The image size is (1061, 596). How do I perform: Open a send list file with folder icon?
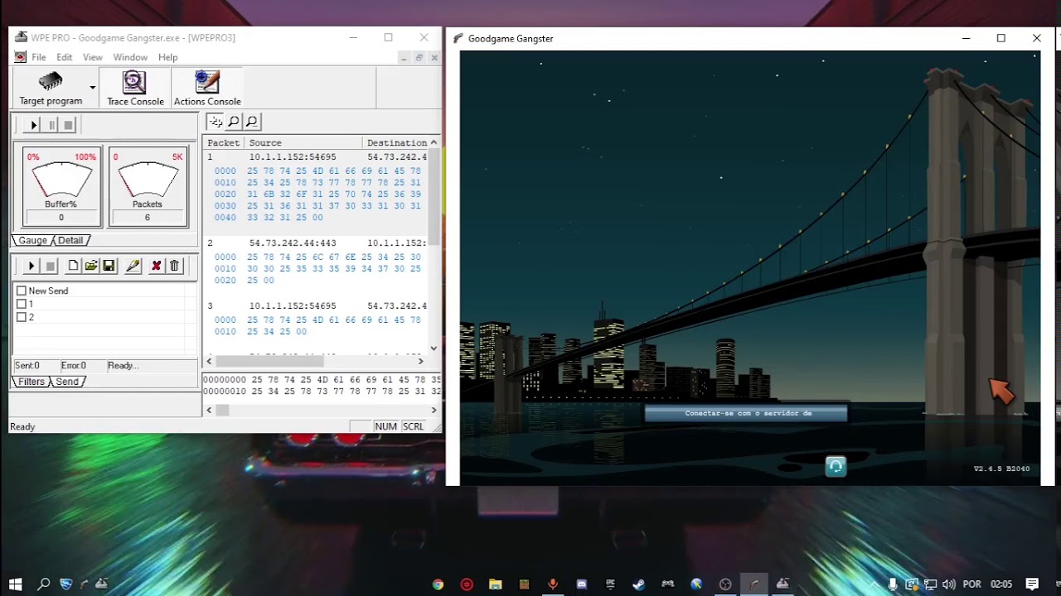(x=90, y=266)
